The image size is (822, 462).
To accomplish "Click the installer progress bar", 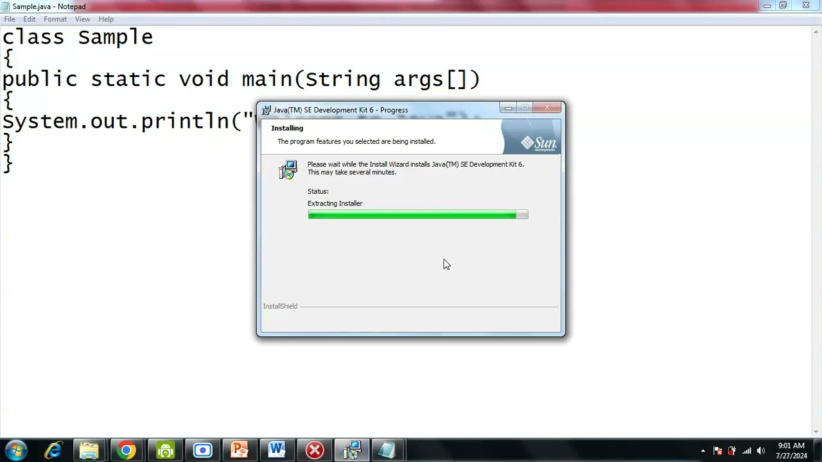I will [418, 215].
